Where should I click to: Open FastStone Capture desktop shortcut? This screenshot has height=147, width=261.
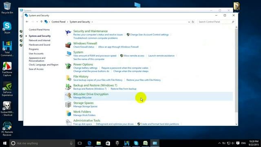click(7, 69)
